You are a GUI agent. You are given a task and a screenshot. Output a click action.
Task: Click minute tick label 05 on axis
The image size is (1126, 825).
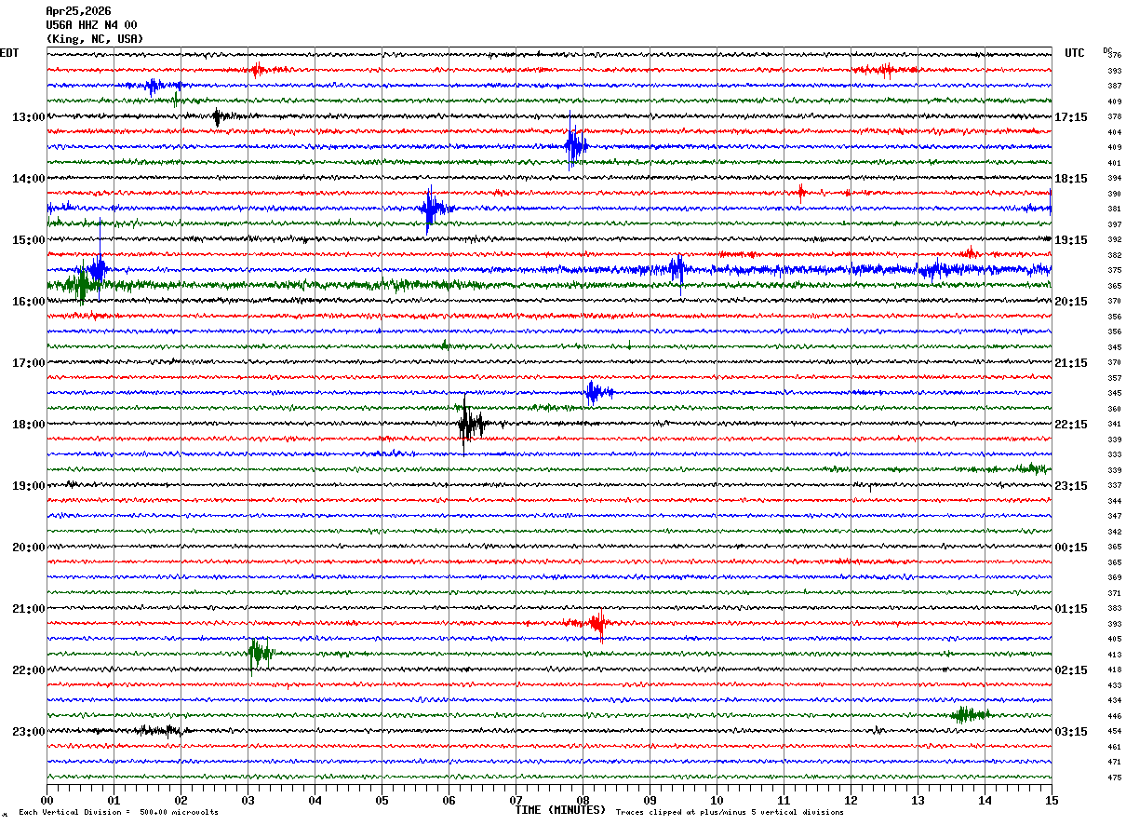click(382, 800)
